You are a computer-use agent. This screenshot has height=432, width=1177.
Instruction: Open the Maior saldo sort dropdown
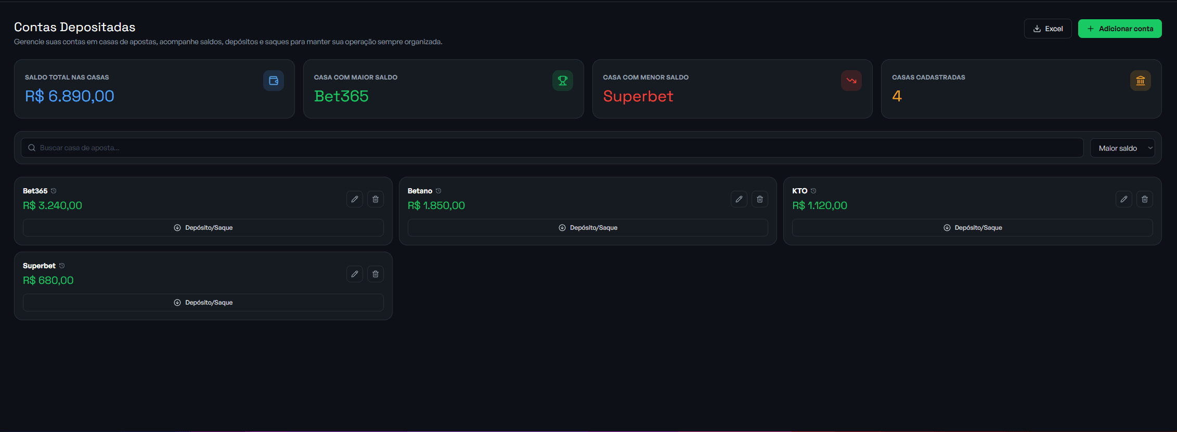[x=1122, y=148]
